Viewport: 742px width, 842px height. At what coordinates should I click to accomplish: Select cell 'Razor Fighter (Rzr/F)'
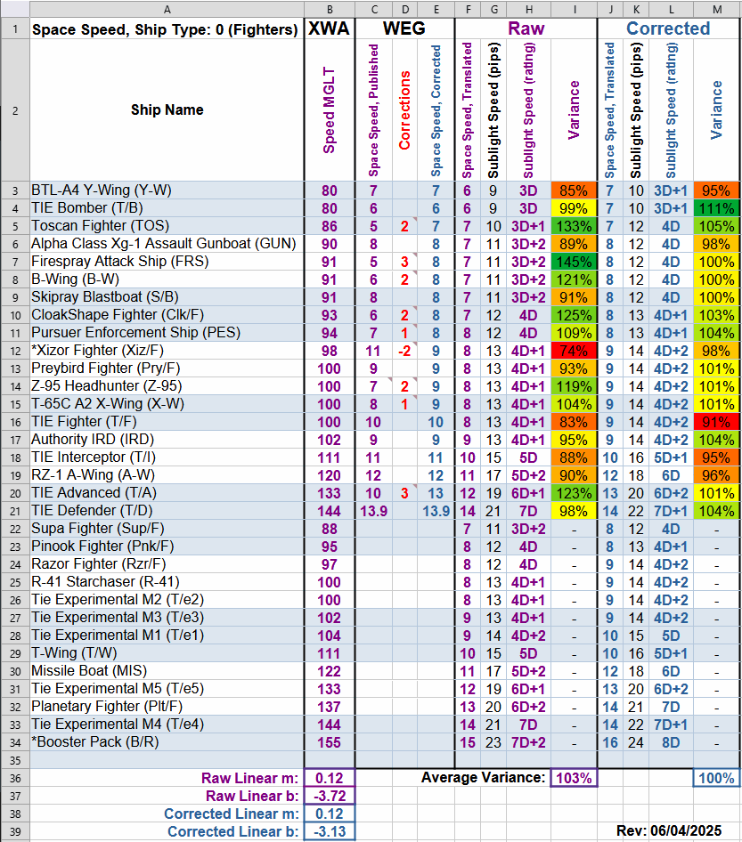pos(167,564)
